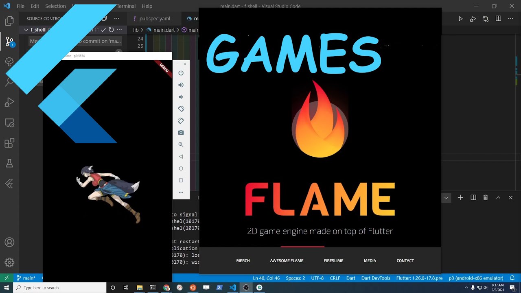The image size is (521, 293).
Task: Open emulator extended controls (three dots)
Action: click(x=181, y=192)
